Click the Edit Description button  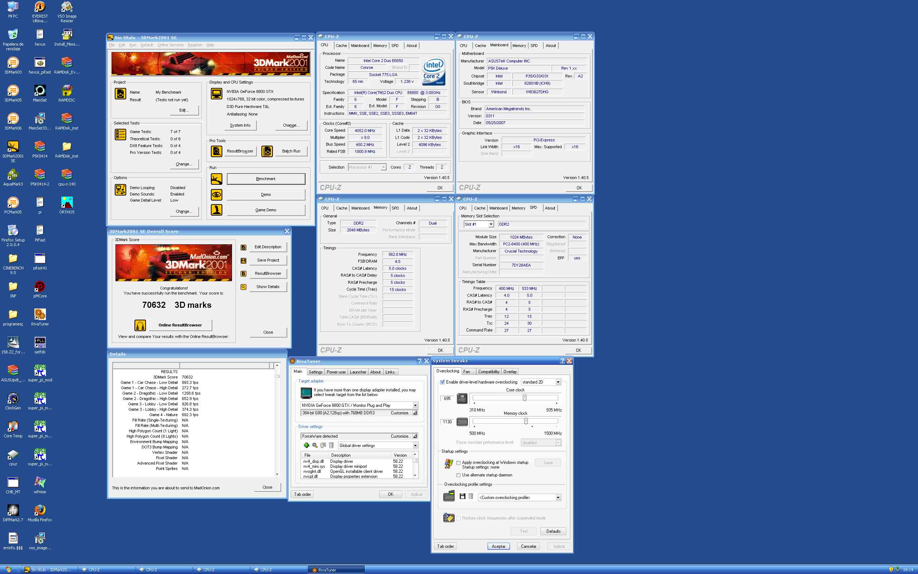pyautogui.click(x=268, y=247)
